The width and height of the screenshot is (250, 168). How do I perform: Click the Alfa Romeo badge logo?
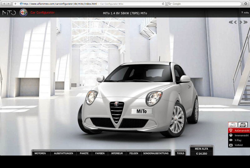click(x=23, y=12)
